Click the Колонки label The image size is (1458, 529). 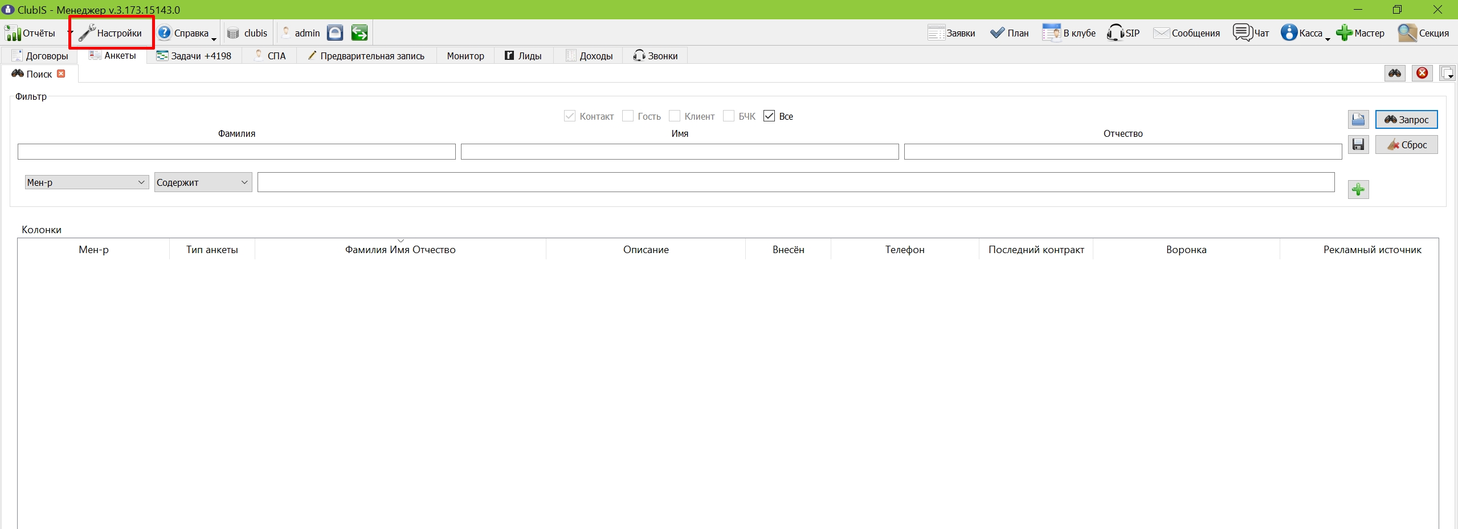[42, 230]
